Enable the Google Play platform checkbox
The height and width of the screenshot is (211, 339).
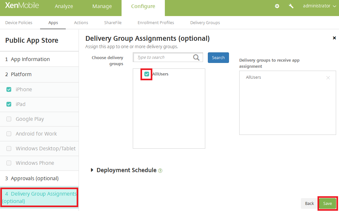(x=9, y=119)
